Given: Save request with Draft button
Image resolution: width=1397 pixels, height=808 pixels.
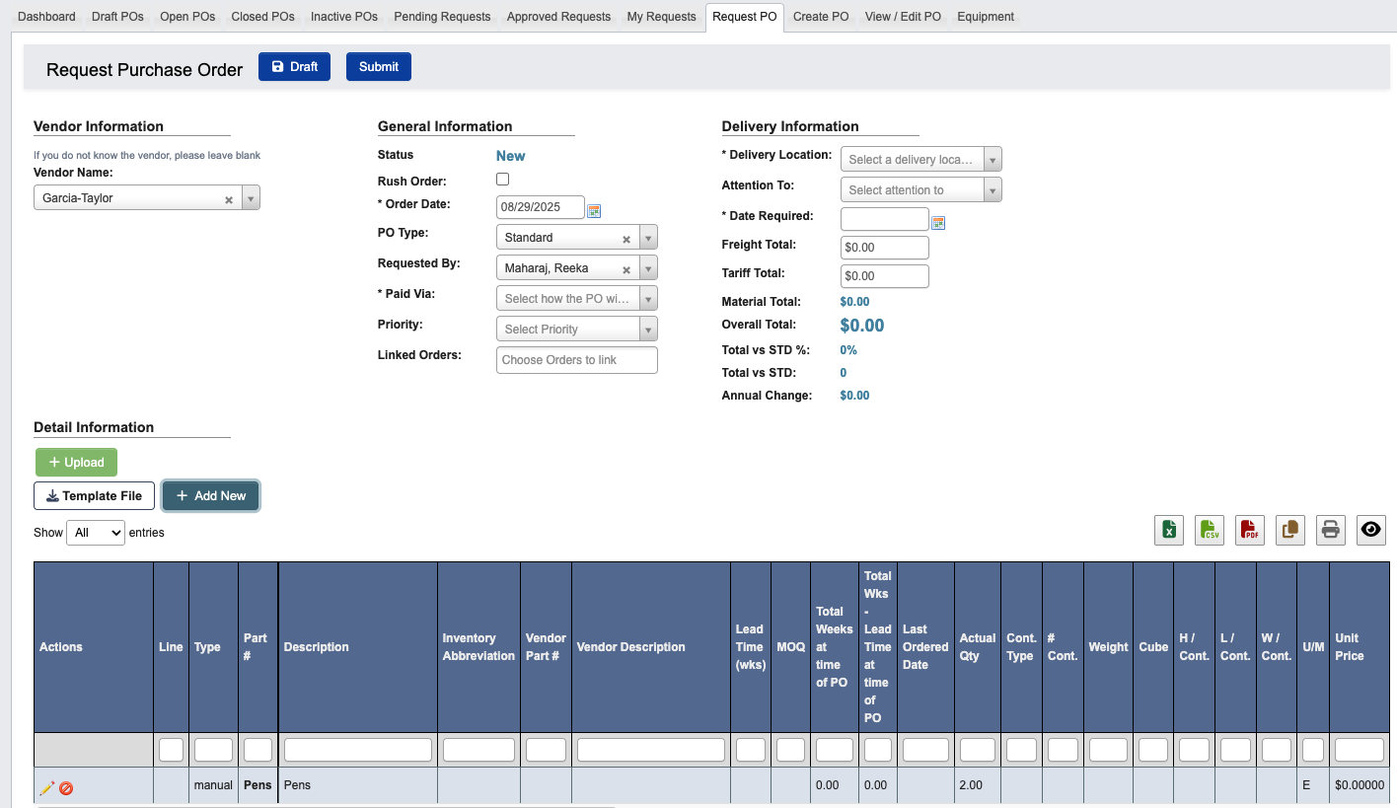Looking at the screenshot, I should pos(294,67).
